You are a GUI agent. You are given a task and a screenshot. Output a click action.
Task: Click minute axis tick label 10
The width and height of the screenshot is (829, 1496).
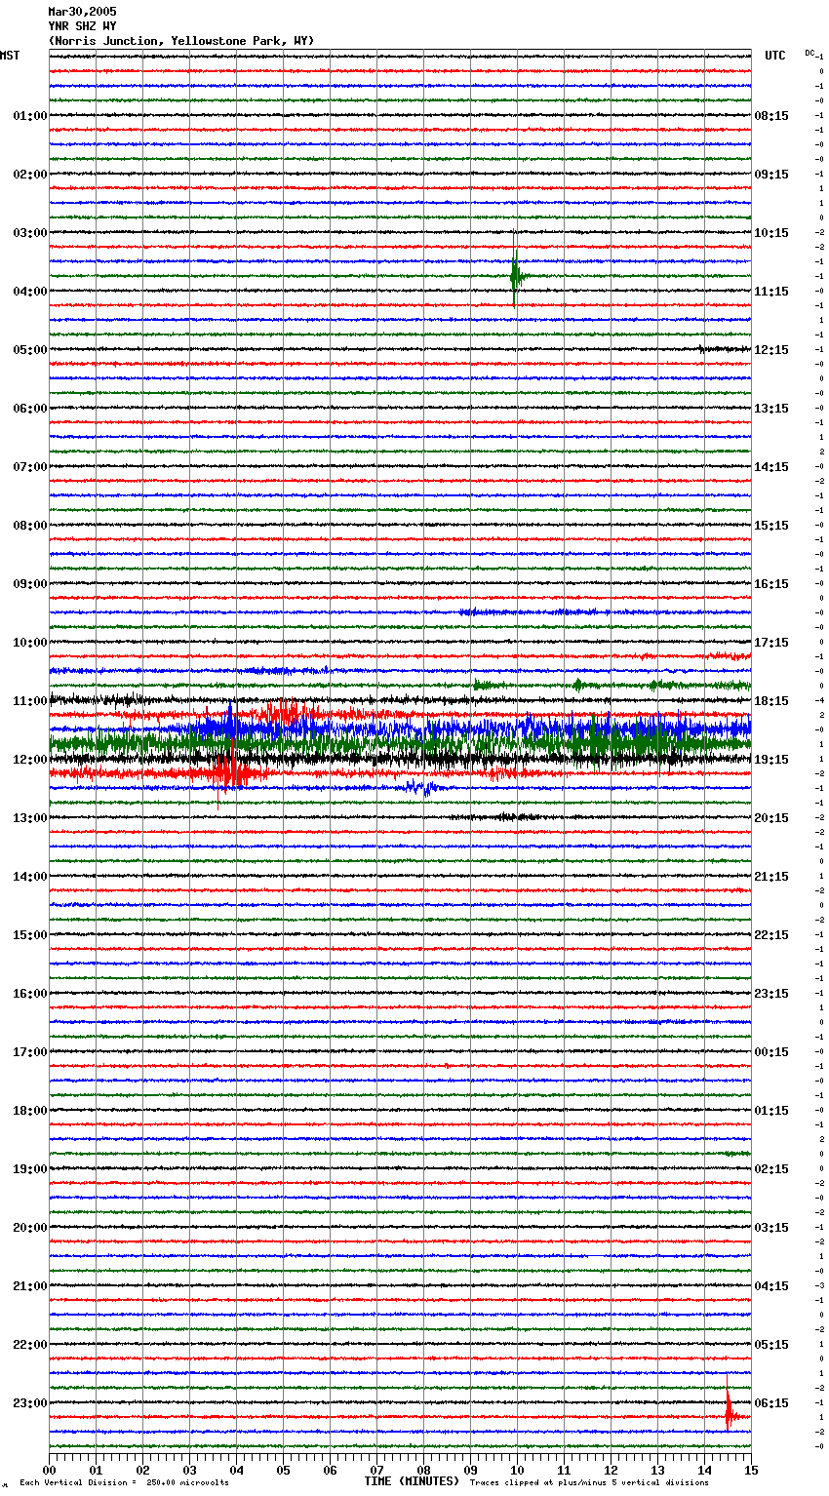click(517, 1470)
